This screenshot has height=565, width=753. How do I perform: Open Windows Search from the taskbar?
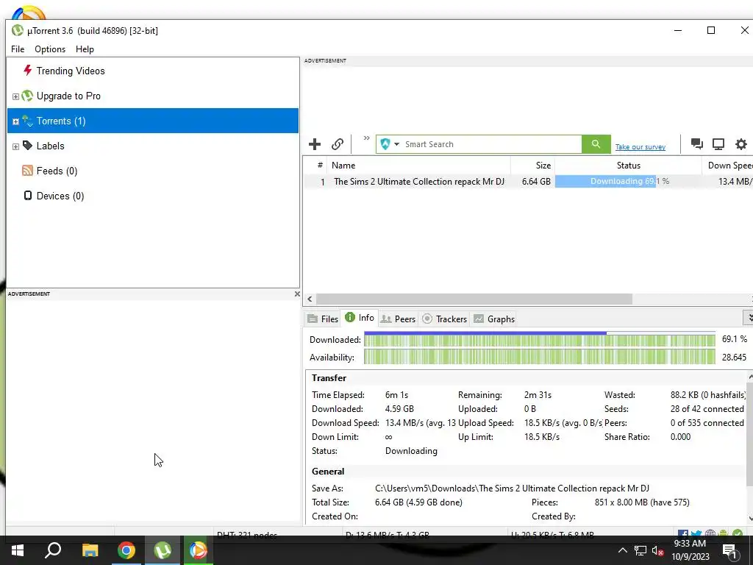pyautogui.click(x=53, y=550)
